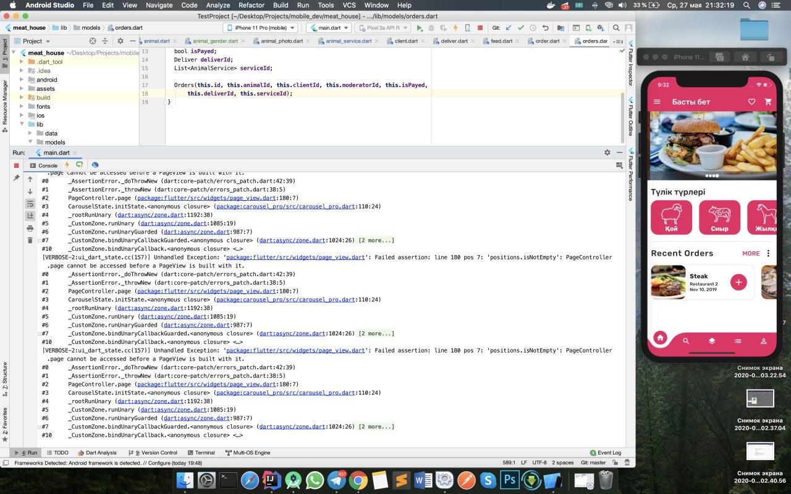Open the search everywhere magnifier in toolbar
The image size is (791, 494).
pos(616,28)
